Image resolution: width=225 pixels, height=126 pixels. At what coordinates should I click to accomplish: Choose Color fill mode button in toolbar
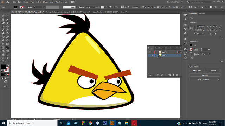2,75
